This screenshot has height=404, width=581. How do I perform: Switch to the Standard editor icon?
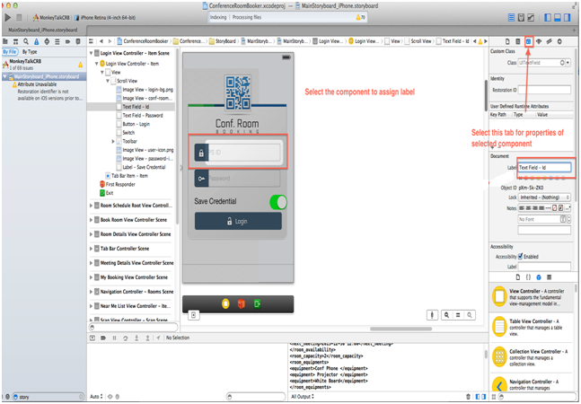tap(511, 17)
